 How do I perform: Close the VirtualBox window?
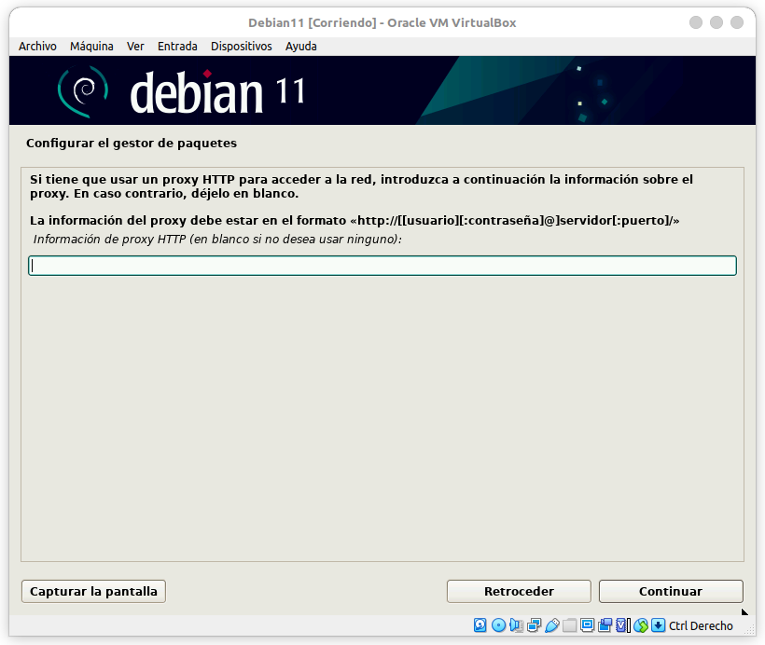tap(737, 22)
